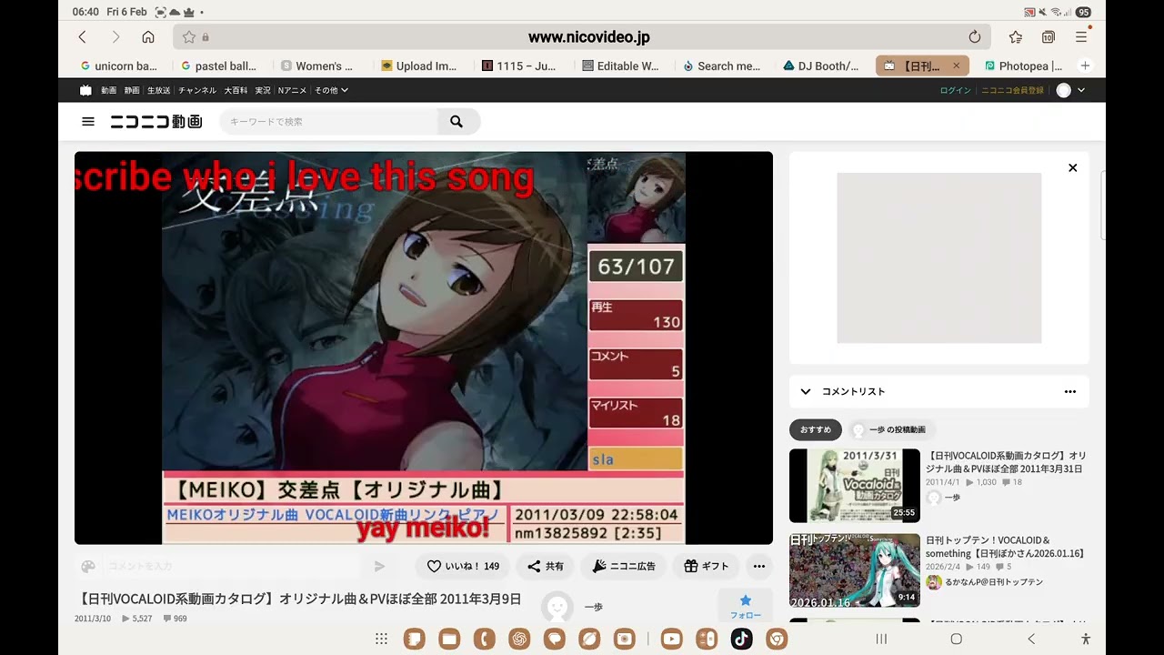Open the 実況 menu item
The image size is (1164, 655).
pyautogui.click(x=263, y=90)
